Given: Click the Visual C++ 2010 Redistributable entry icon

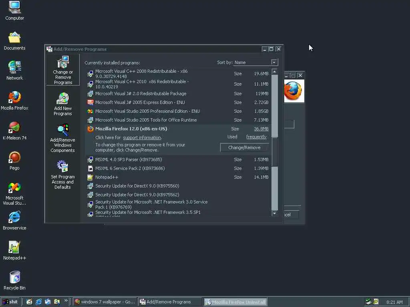Looking at the screenshot, I should 90,84.
